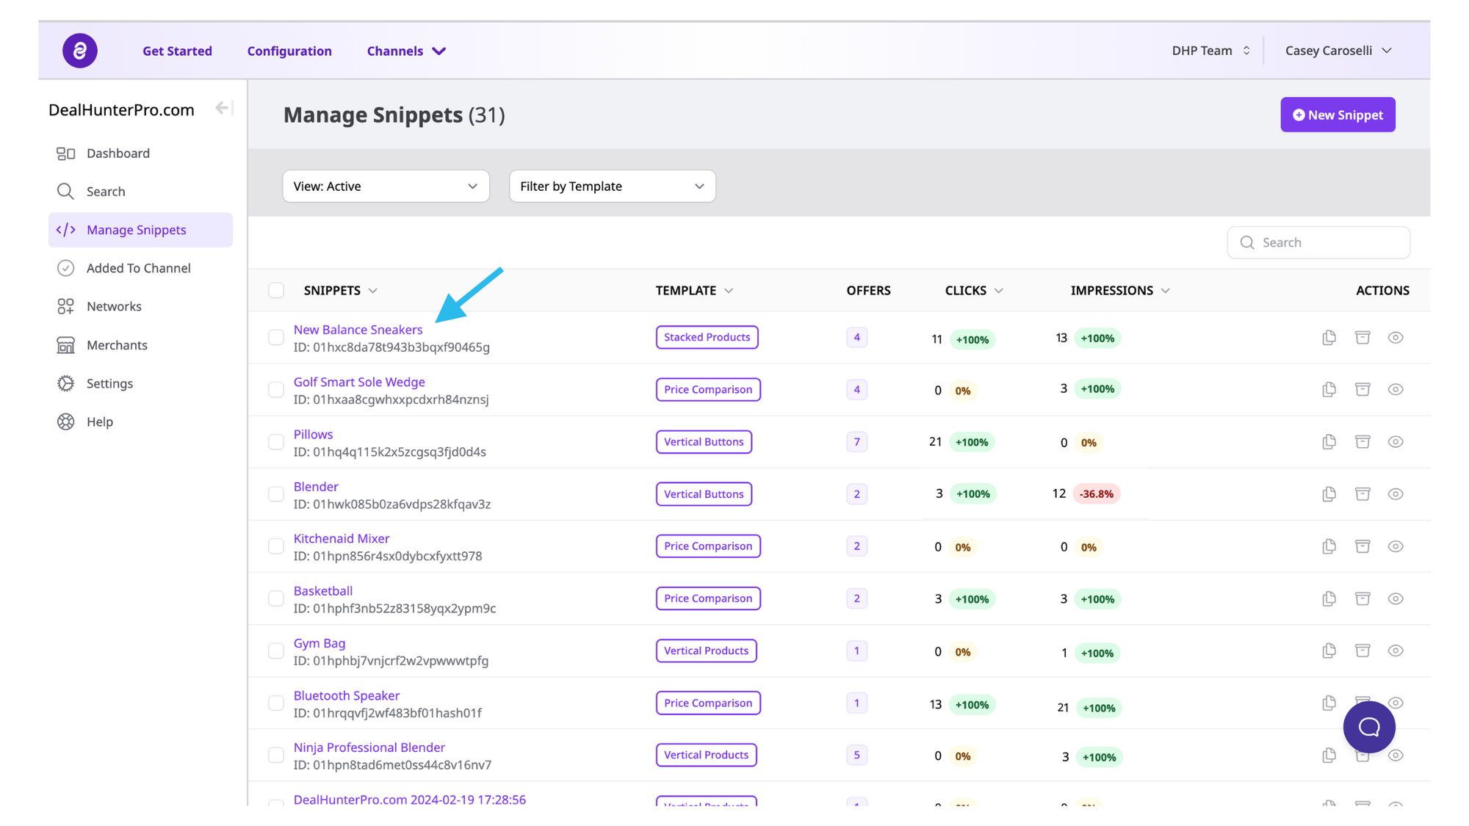Tick the checkbox for Basketball snippet
The width and height of the screenshot is (1469, 826).
click(x=276, y=598)
